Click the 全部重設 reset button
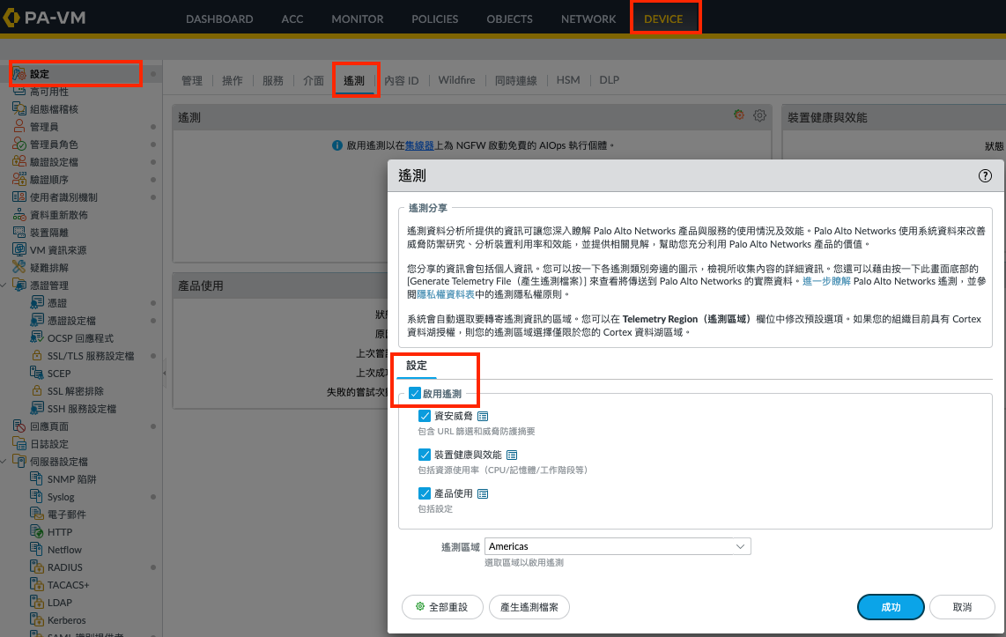The width and height of the screenshot is (1006, 637). [442, 607]
